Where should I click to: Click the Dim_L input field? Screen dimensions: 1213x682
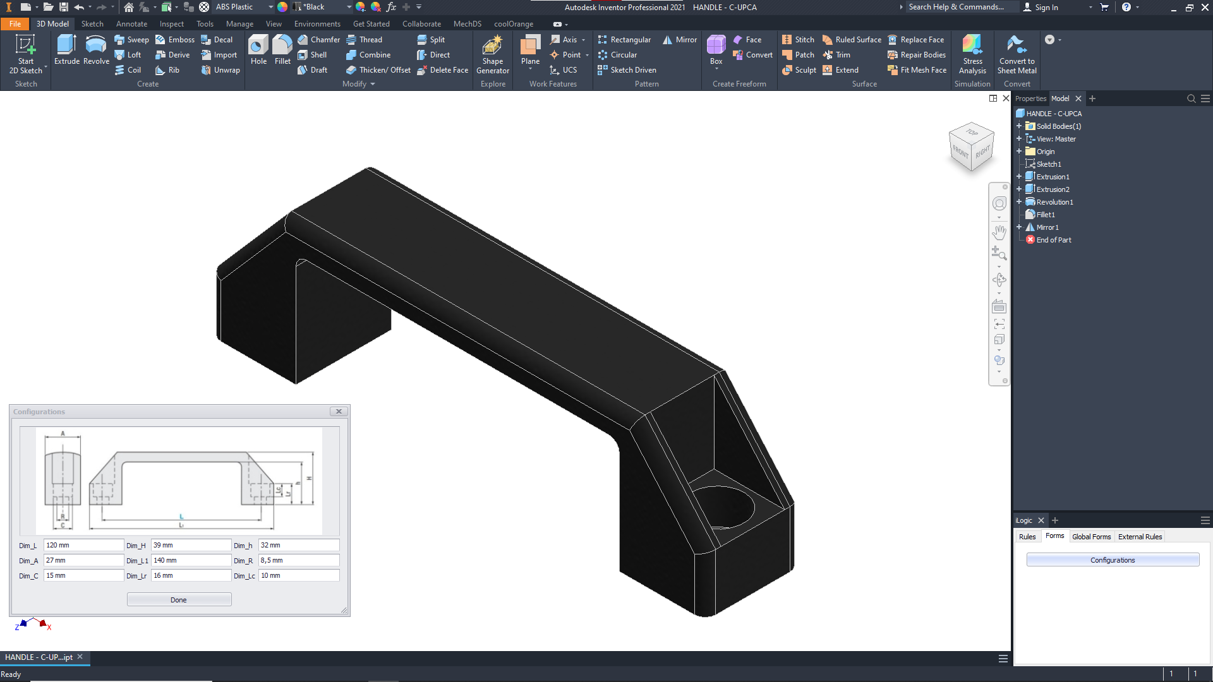83,545
